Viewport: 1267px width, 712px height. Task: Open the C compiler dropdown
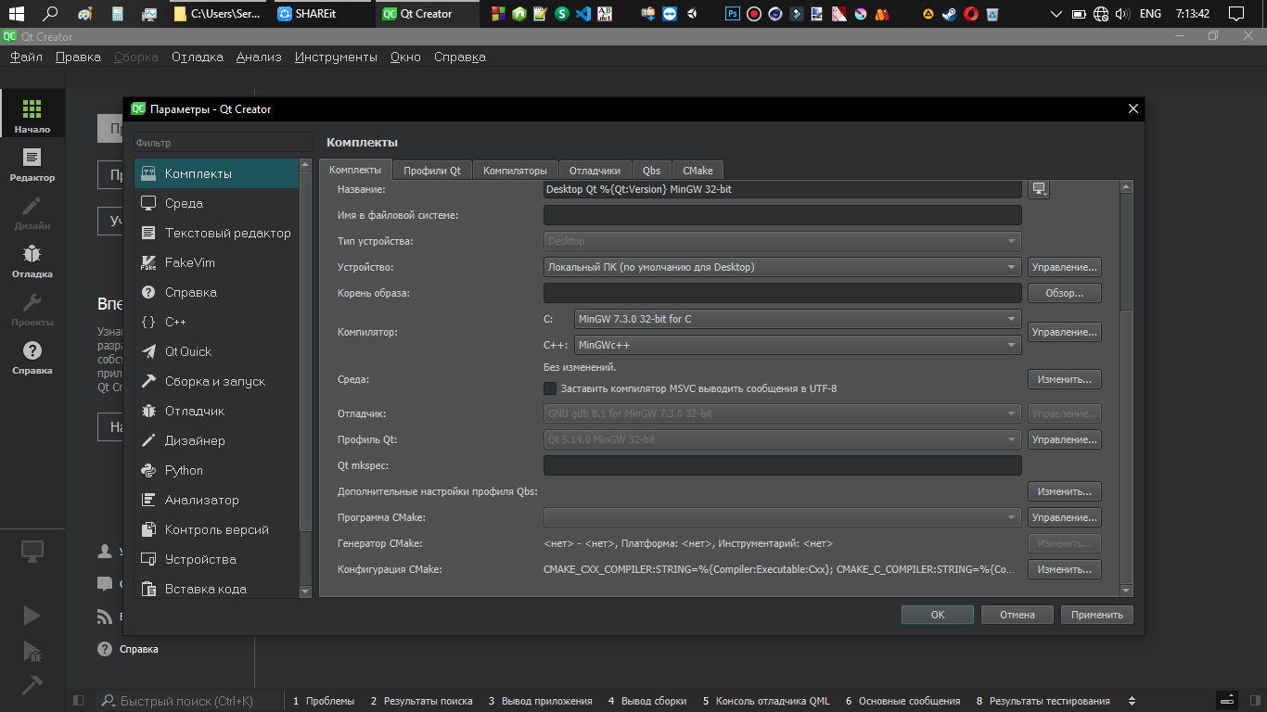(798, 319)
